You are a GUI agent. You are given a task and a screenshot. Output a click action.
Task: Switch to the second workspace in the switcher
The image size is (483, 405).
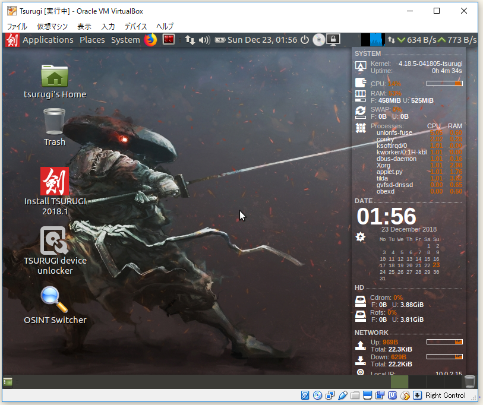[x=417, y=382]
